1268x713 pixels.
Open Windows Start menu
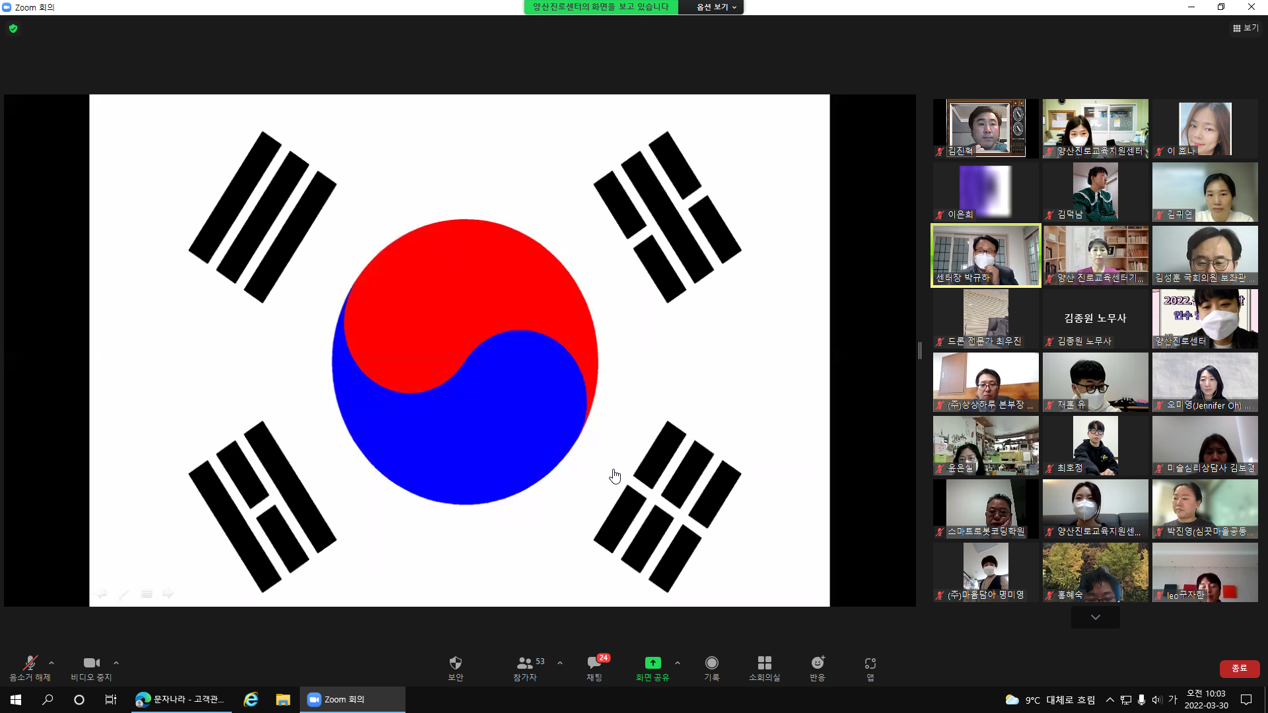point(16,700)
